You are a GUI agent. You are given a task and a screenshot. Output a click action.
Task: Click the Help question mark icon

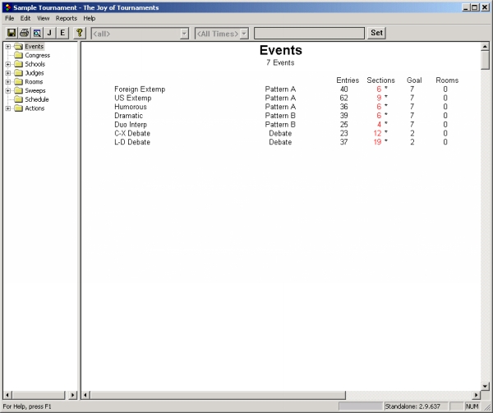[x=80, y=33]
